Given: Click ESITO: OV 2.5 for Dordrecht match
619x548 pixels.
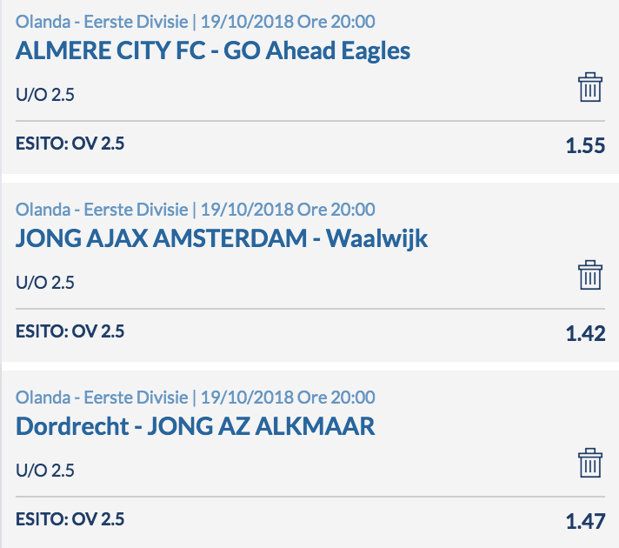Looking at the screenshot, I should coord(70,518).
